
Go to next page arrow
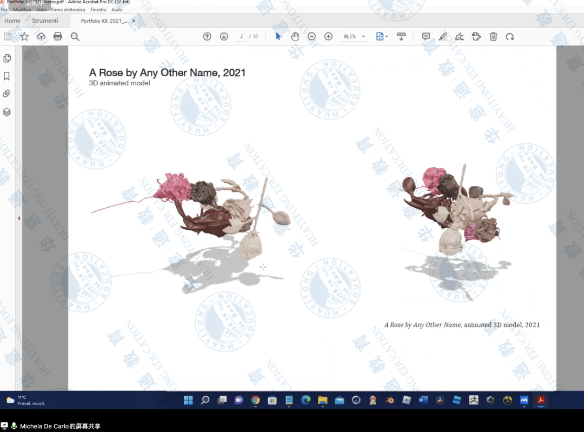[x=224, y=37]
